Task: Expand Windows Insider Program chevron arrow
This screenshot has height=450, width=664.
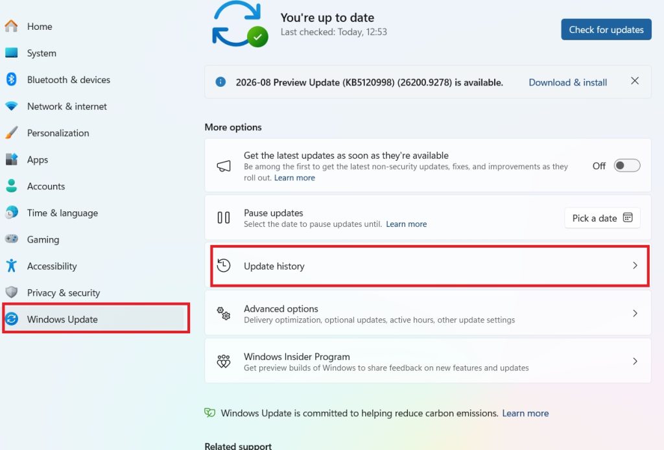Action: tap(635, 361)
